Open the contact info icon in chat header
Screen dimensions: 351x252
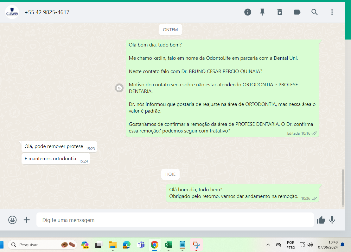[x=248, y=12]
